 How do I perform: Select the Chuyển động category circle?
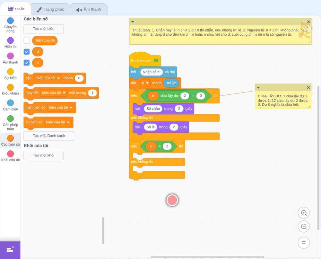tap(11, 21)
